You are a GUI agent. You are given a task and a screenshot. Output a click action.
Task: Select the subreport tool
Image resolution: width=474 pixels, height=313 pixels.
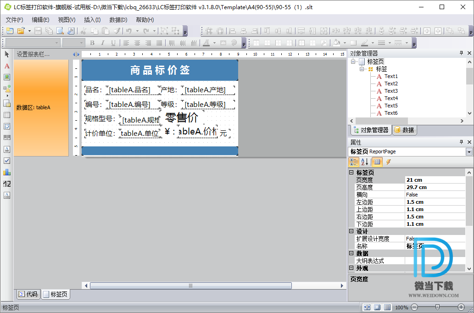pos(7,103)
